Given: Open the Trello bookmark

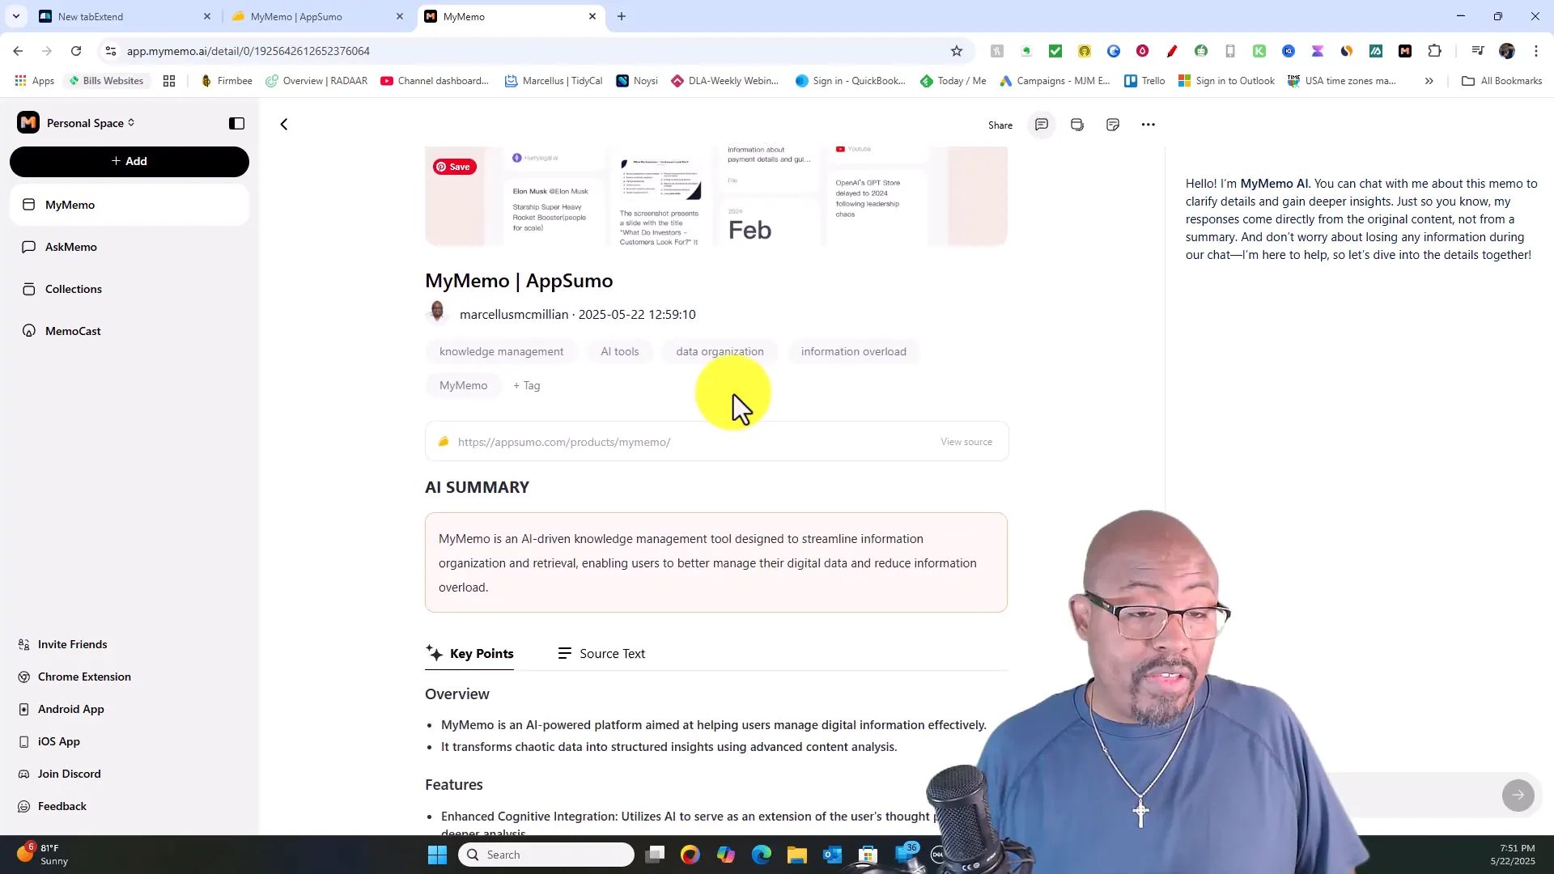Looking at the screenshot, I should click(1144, 81).
